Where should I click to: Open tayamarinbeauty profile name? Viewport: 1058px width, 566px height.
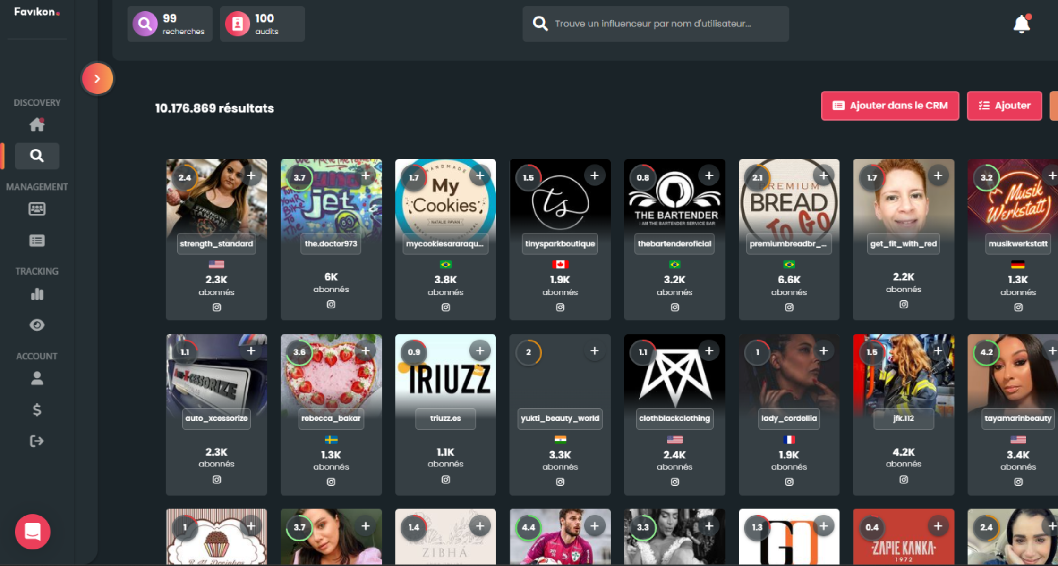(x=1018, y=418)
